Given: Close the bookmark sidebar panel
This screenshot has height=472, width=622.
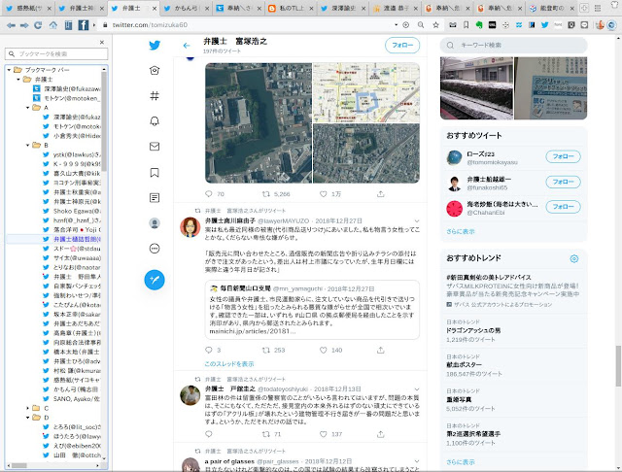Looking at the screenshot, I should (102, 42).
